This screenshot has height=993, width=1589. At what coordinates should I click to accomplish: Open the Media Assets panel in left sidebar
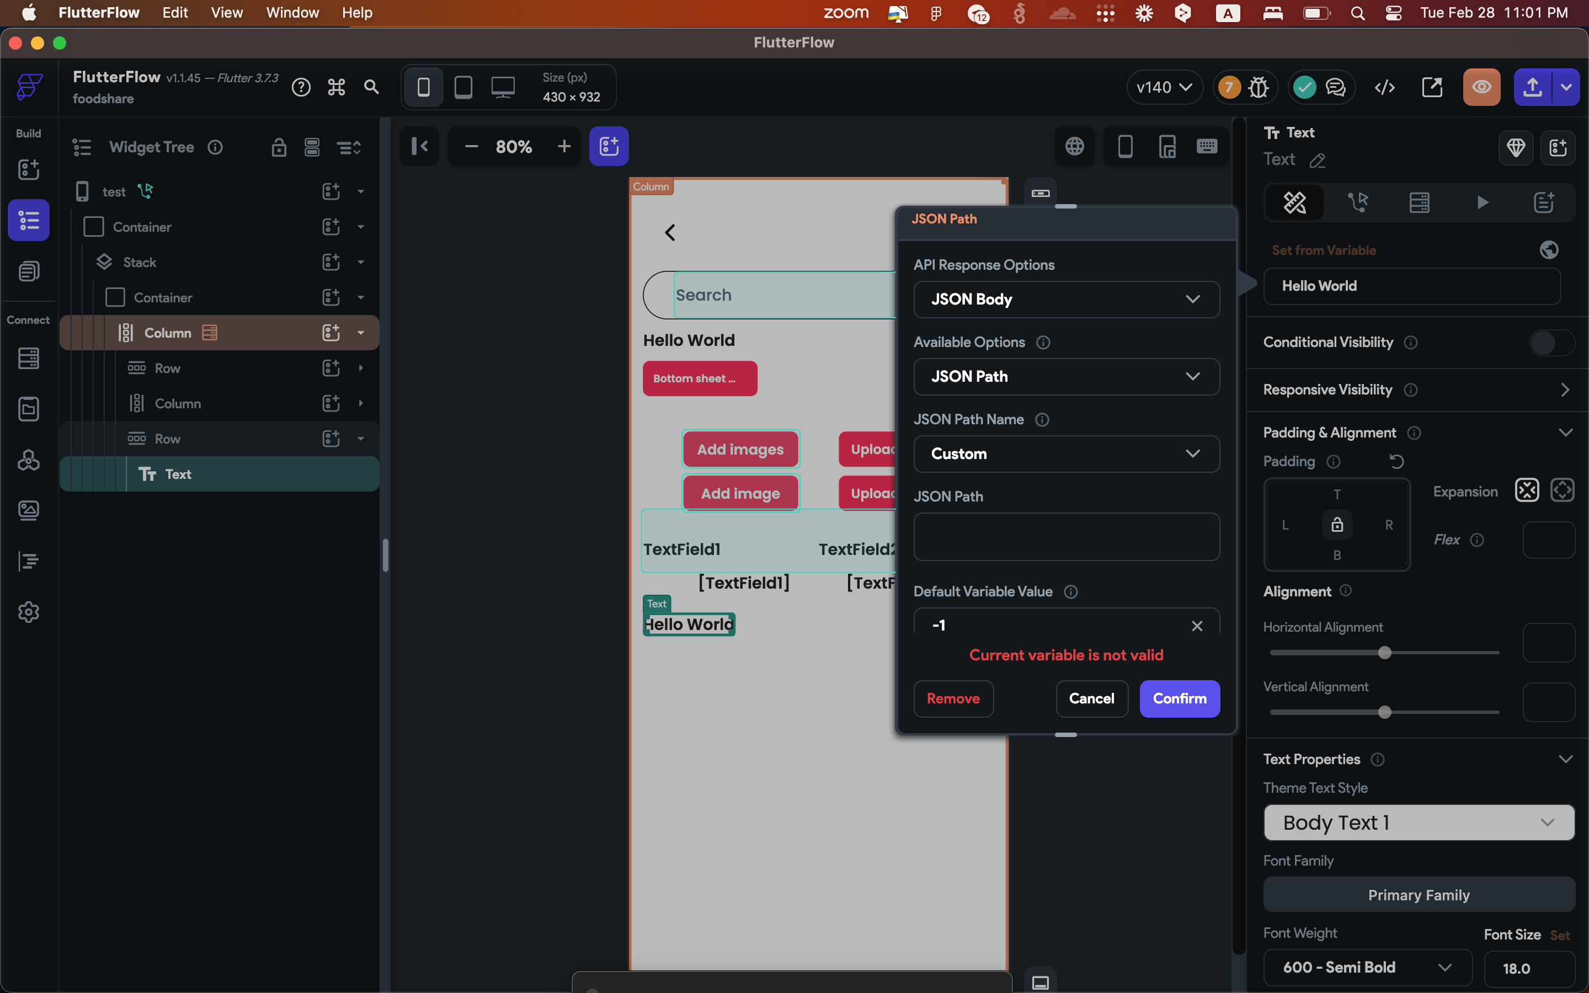(x=29, y=510)
